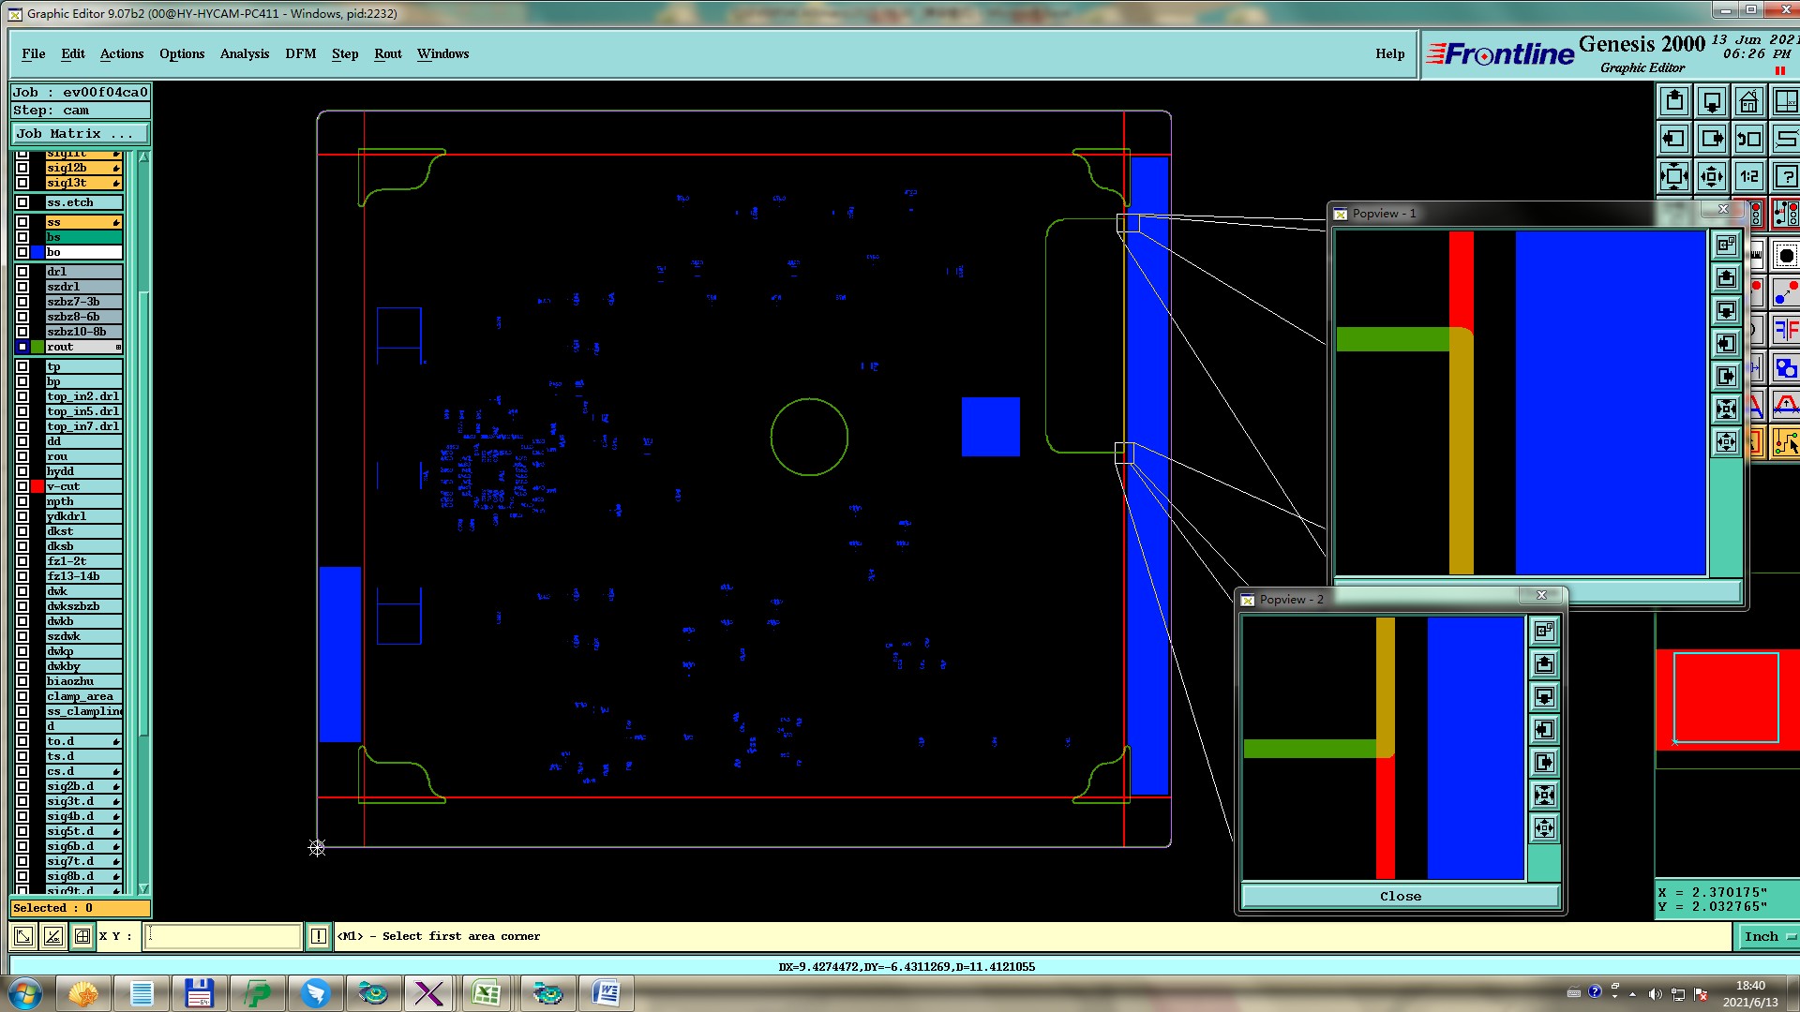
Task: Click the pan right arrow icon
Action: pos(1711,139)
